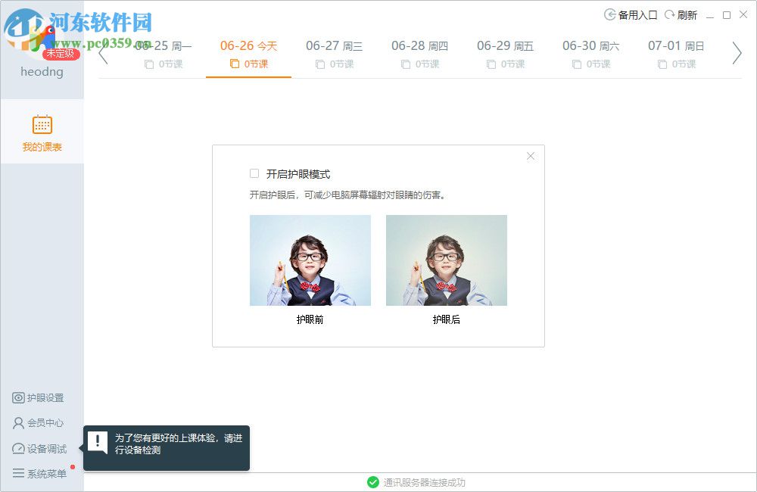This screenshot has height=492, width=757.
Task: Open 设备调试 device debug icon
Action: [17, 449]
